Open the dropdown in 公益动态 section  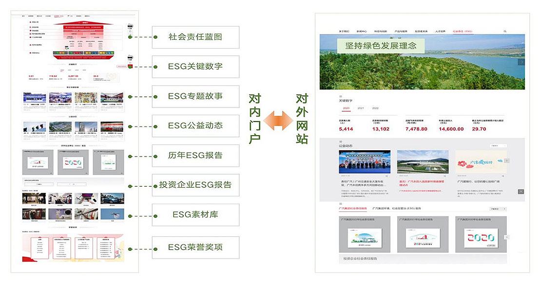pos(498,145)
